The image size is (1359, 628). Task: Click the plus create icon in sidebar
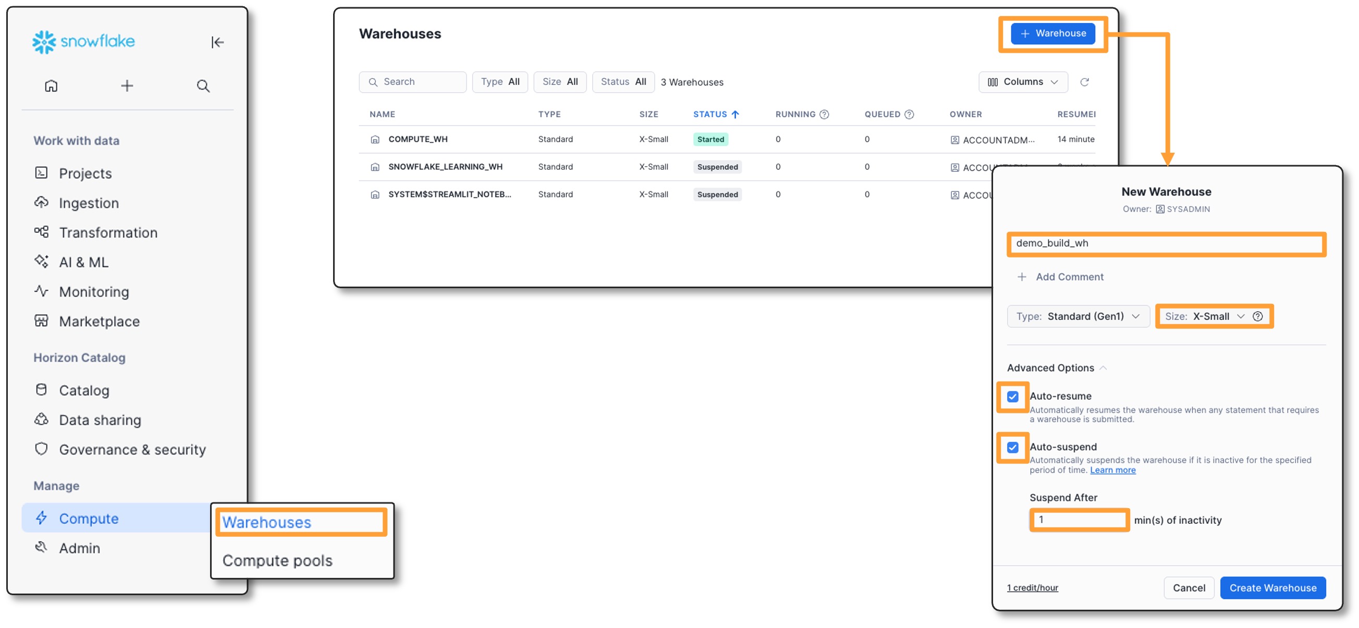127,85
